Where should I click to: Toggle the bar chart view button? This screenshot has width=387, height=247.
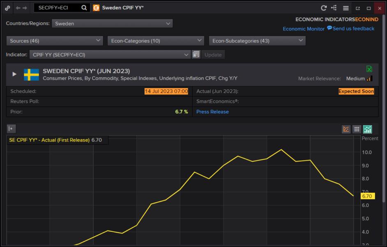click(367, 129)
